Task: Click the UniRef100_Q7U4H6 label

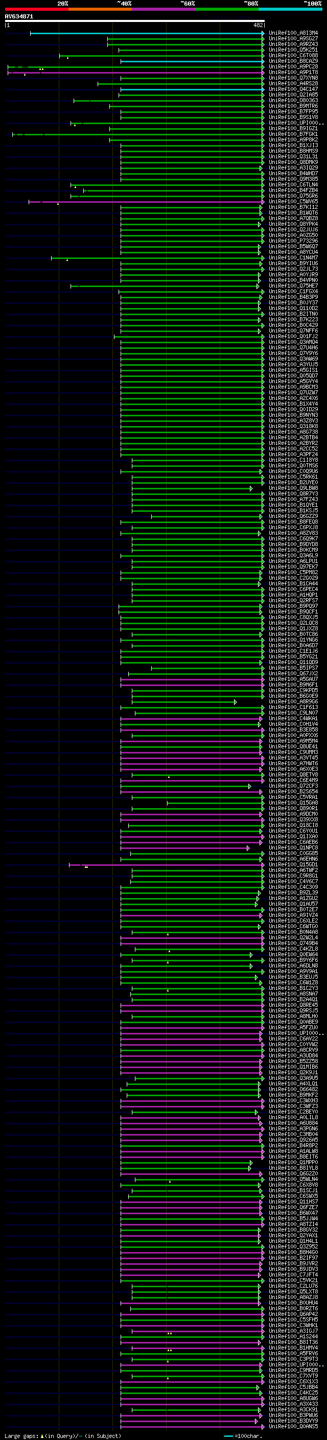Action: 293,348
